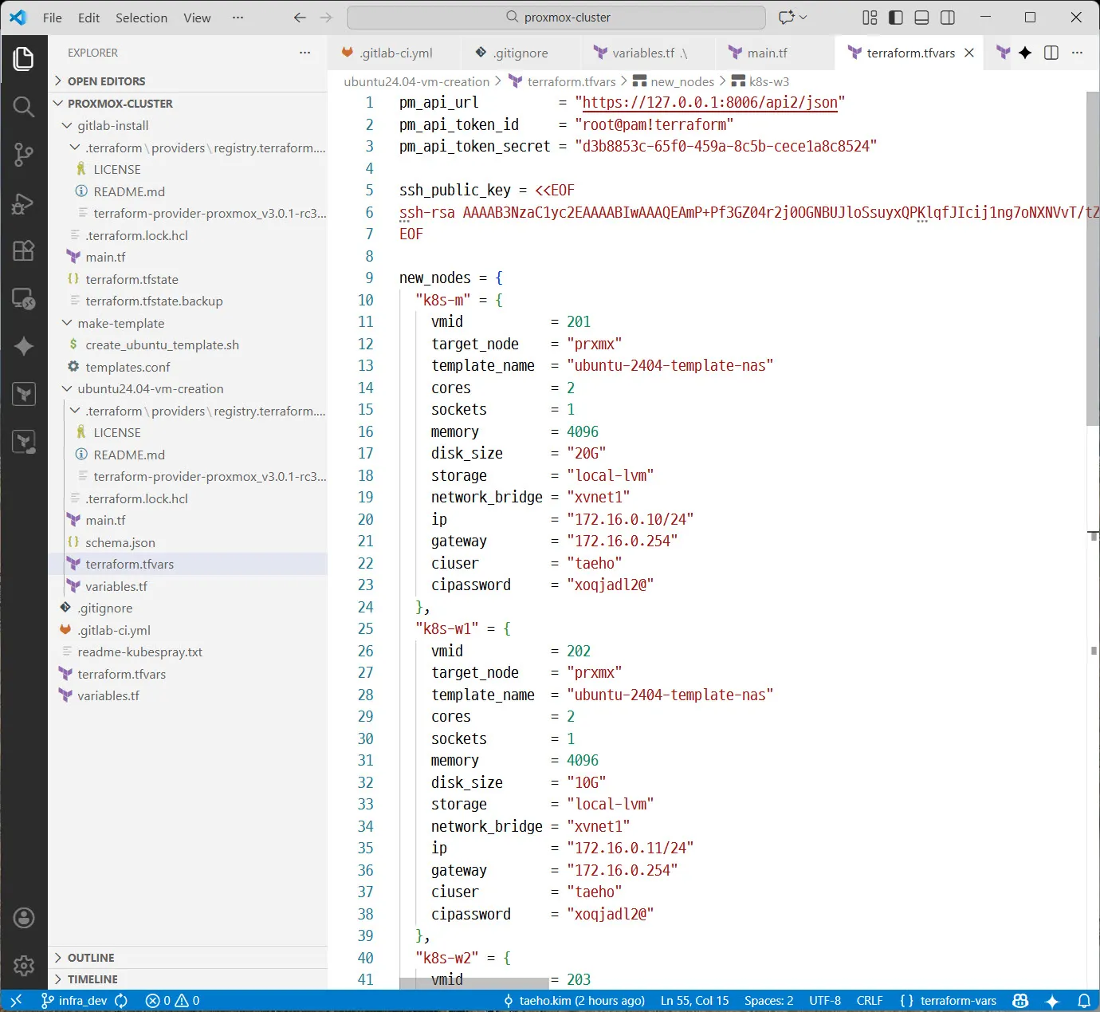Open the notifications bell in status bar

pos(1084,1000)
